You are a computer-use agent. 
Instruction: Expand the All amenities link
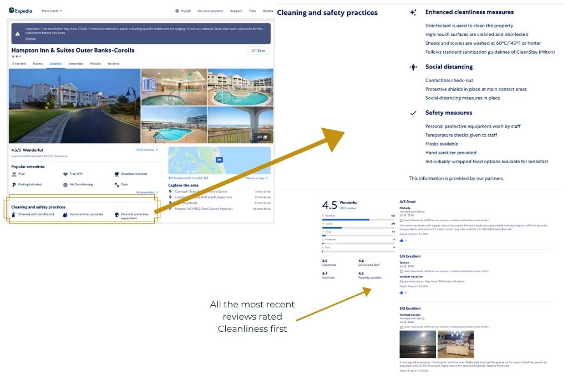pos(146,192)
